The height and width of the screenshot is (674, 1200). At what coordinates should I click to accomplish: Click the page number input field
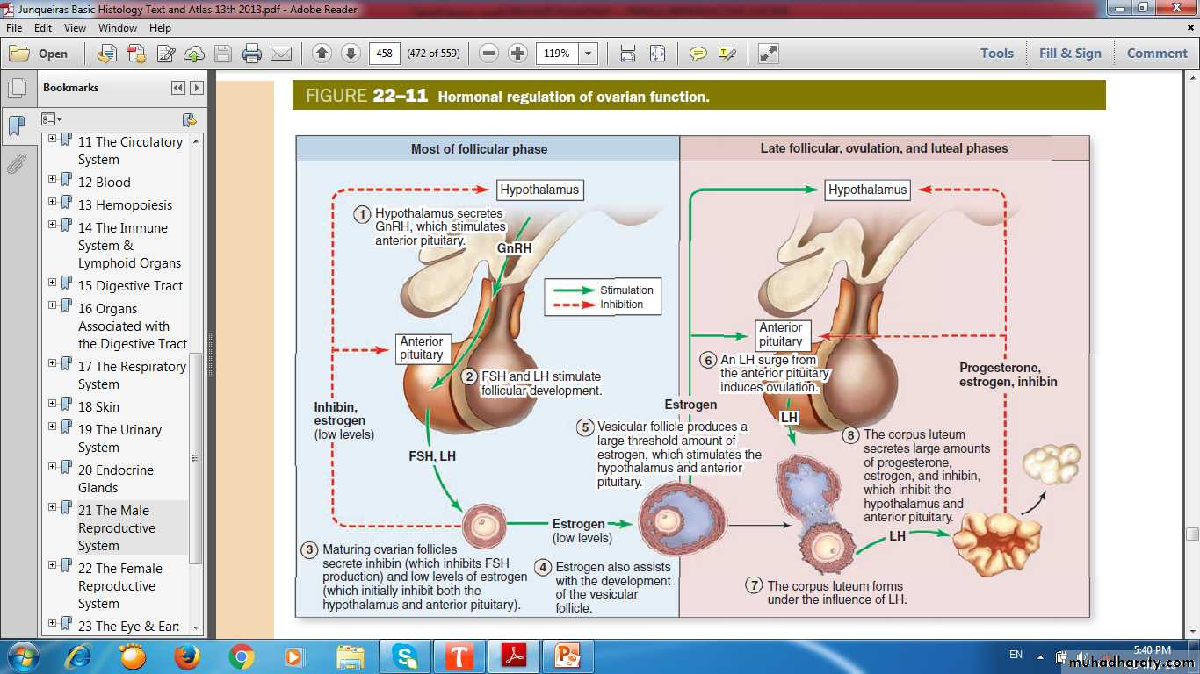click(385, 54)
